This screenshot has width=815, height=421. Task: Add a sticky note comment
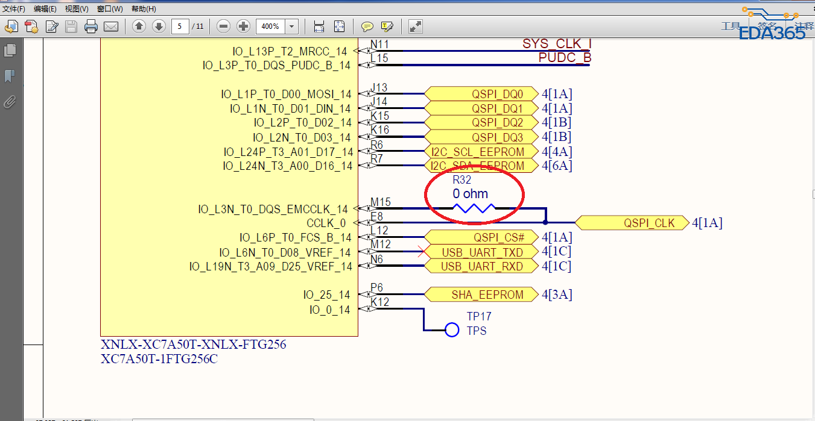pos(367,27)
